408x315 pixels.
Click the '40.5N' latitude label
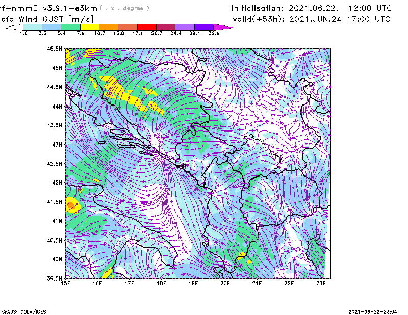(55, 240)
